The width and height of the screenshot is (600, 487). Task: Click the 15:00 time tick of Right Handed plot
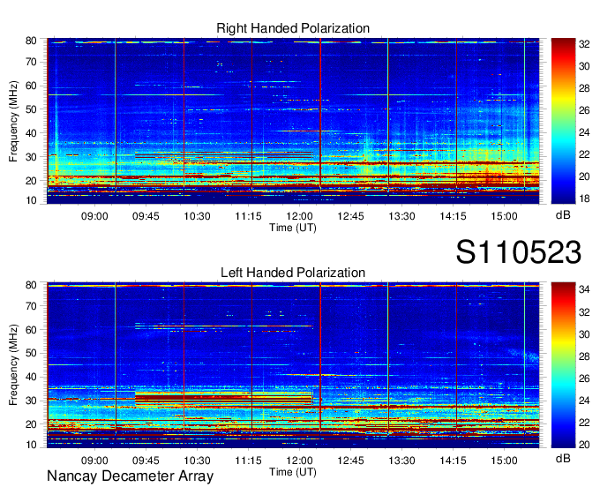(505, 216)
